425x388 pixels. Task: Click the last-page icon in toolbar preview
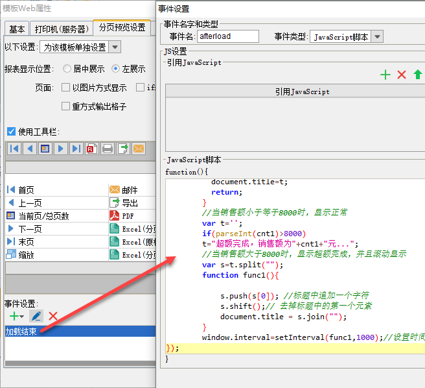(76, 149)
